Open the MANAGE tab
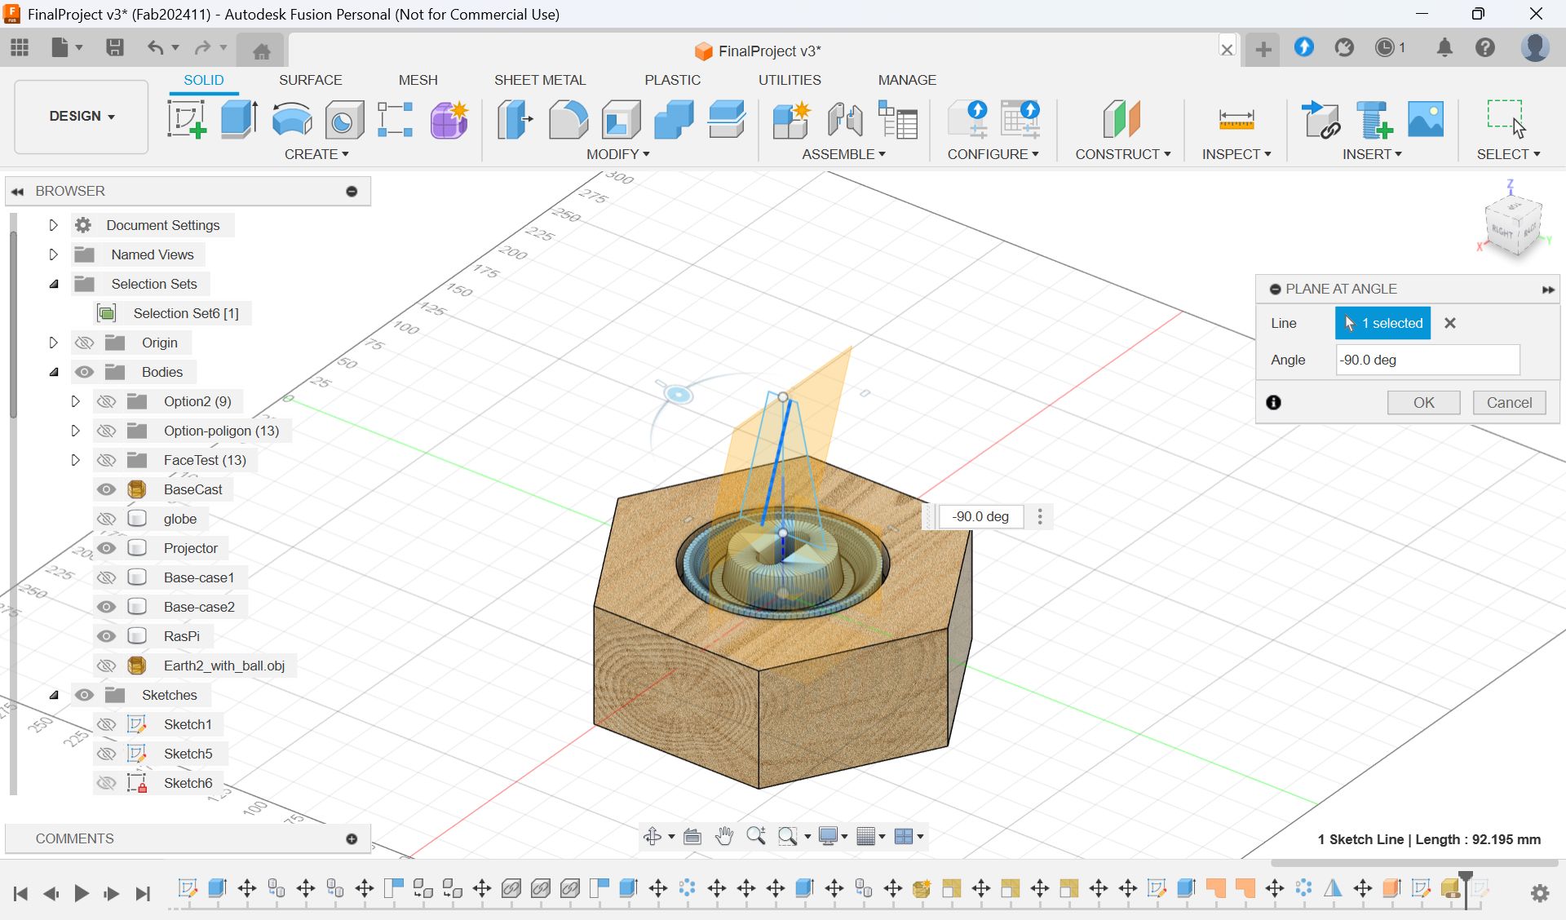This screenshot has height=920, width=1566. (907, 80)
